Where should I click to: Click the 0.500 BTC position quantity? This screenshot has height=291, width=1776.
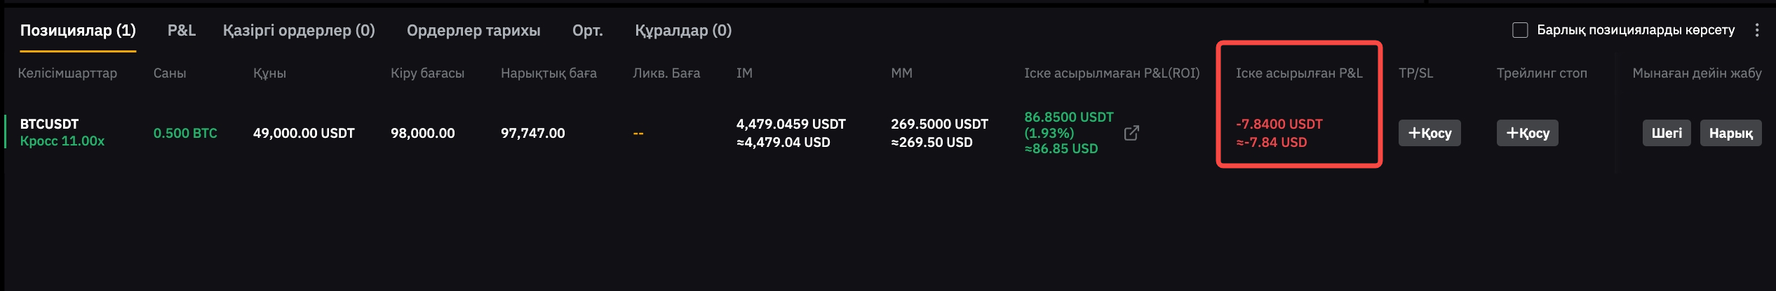[x=185, y=133]
